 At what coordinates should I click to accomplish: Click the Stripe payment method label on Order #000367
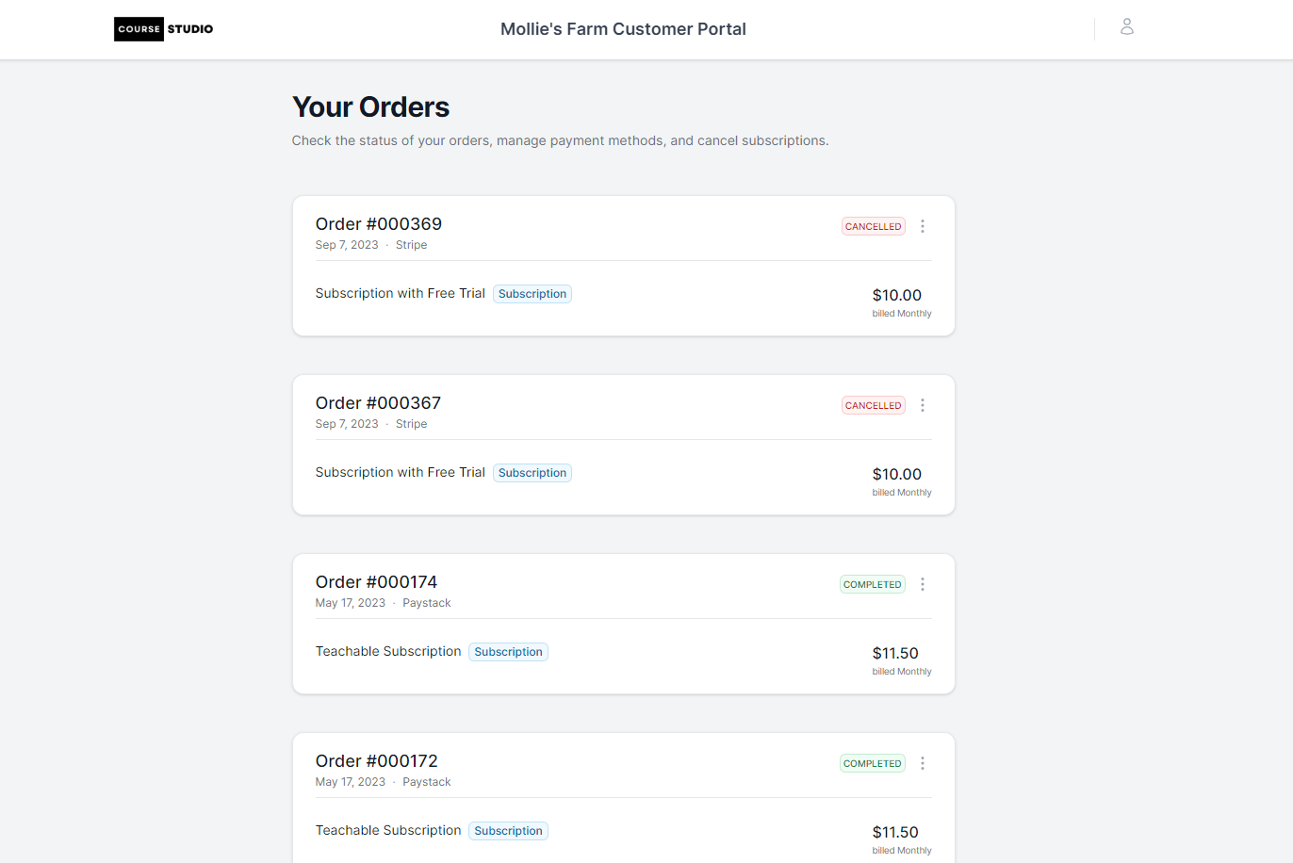pos(411,424)
